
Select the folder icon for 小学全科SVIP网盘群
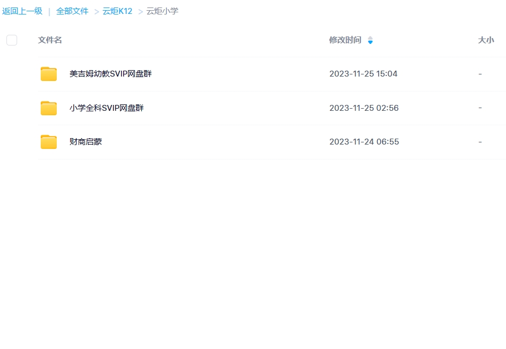click(x=49, y=108)
